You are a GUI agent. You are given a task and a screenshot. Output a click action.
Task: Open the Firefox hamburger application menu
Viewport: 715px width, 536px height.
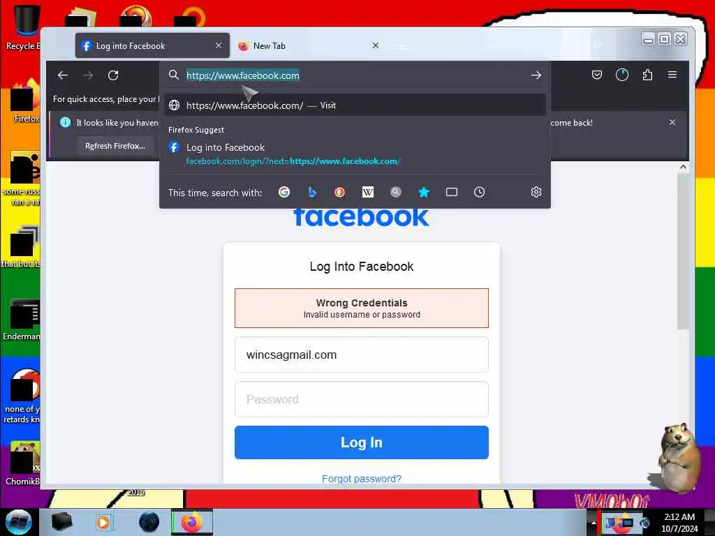pyautogui.click(x=672, y=75)
